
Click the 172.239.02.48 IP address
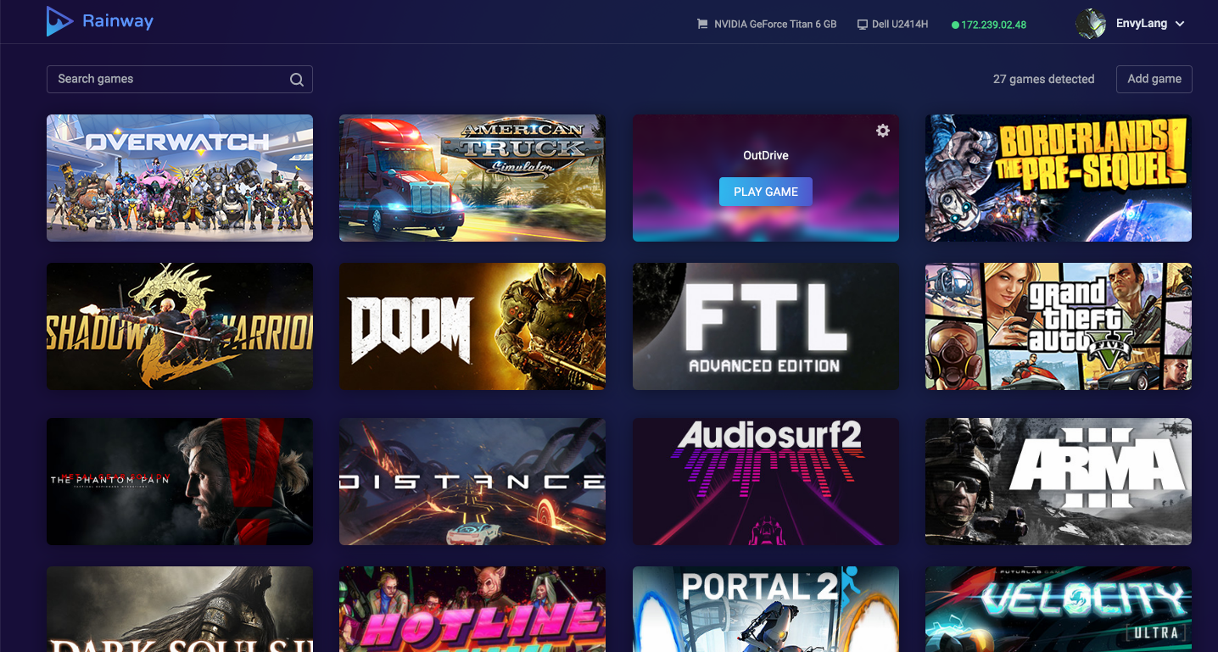tap(994, 25)
